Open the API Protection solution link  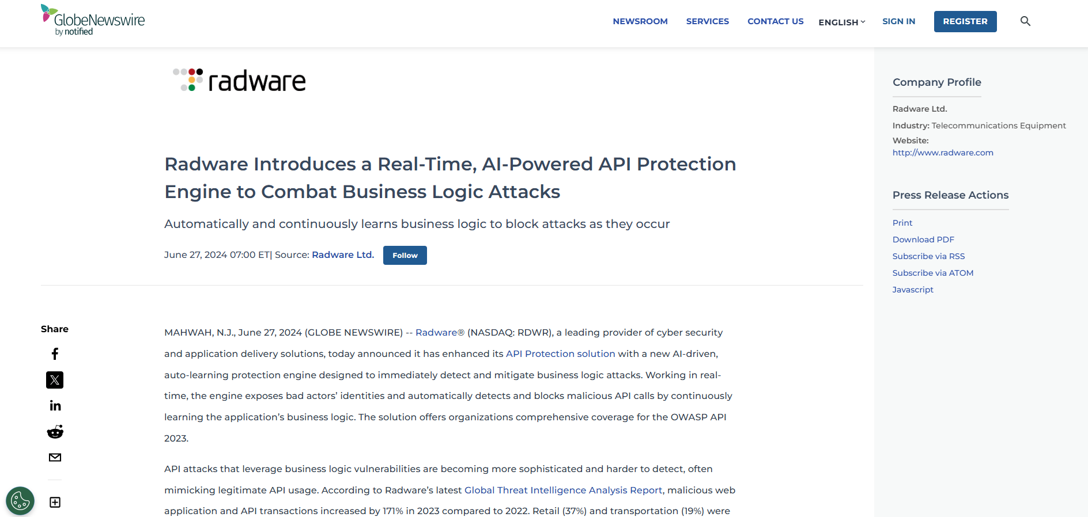[560, 353]
